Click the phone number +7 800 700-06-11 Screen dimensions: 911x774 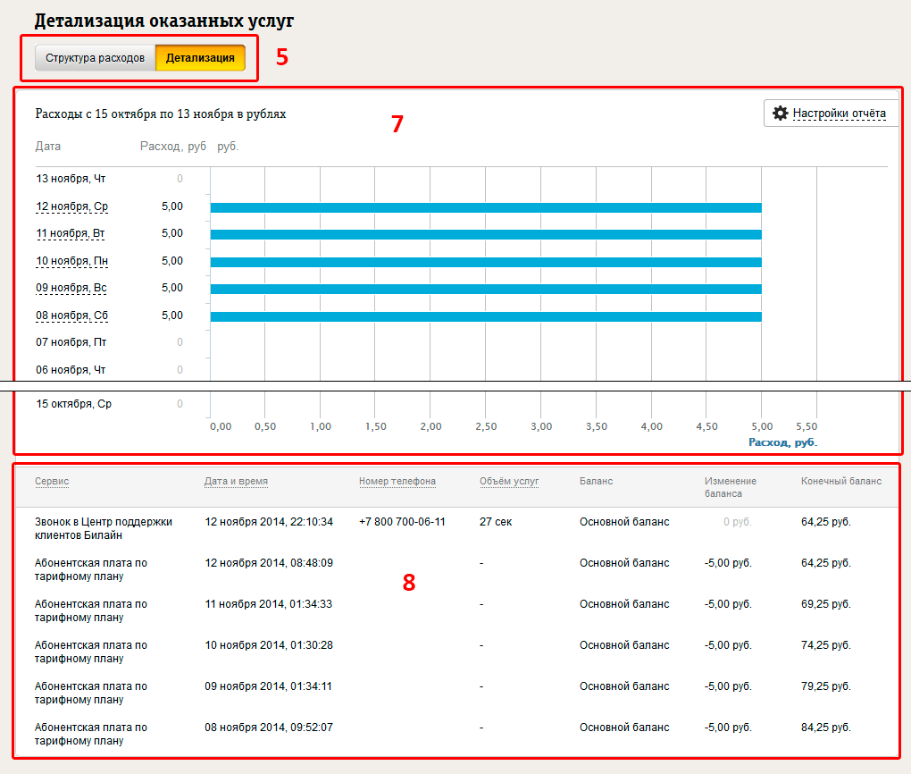click(402, 522)
